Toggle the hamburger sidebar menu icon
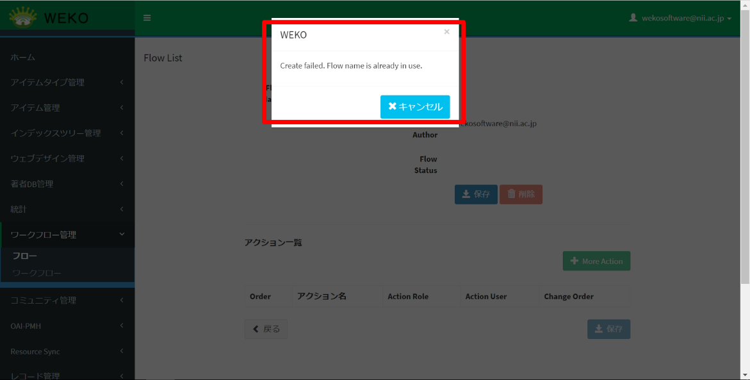750x380 pixels. click(x=147, y=18)
